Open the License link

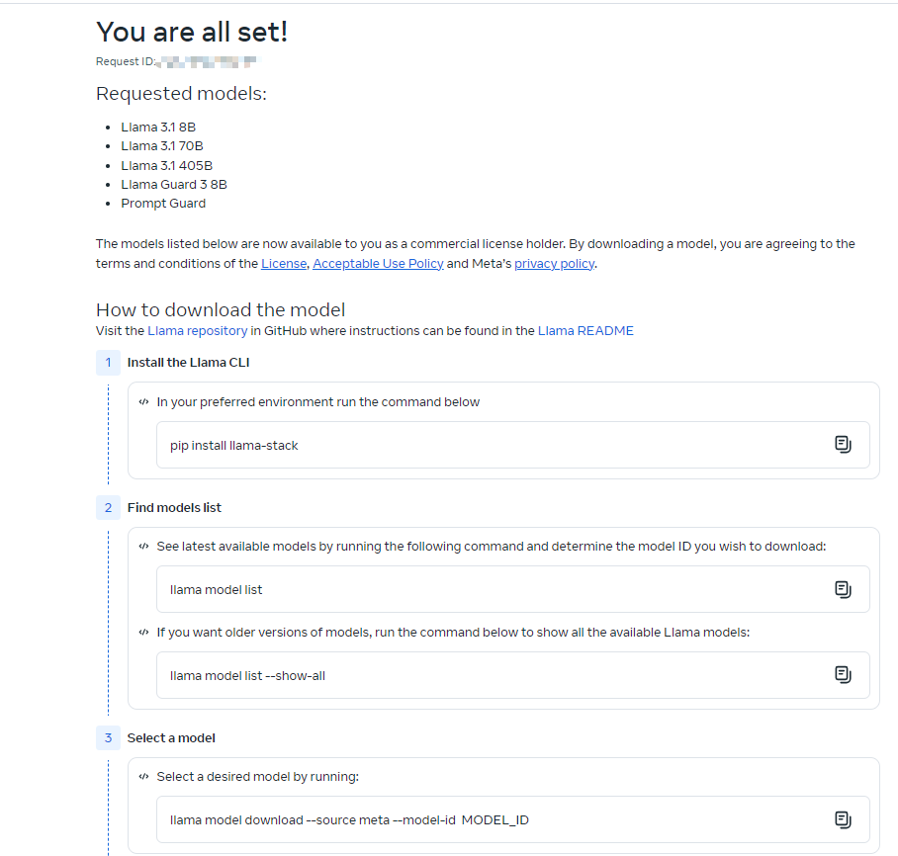284,264
